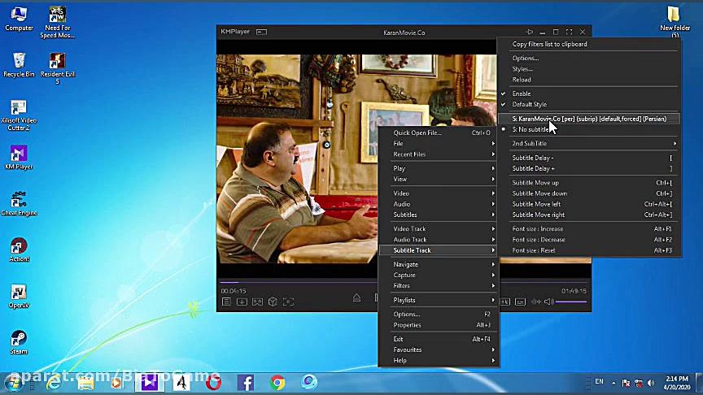The image size is (703, 395).
Task: Expand the File submenu
Action: coord(439,143)
